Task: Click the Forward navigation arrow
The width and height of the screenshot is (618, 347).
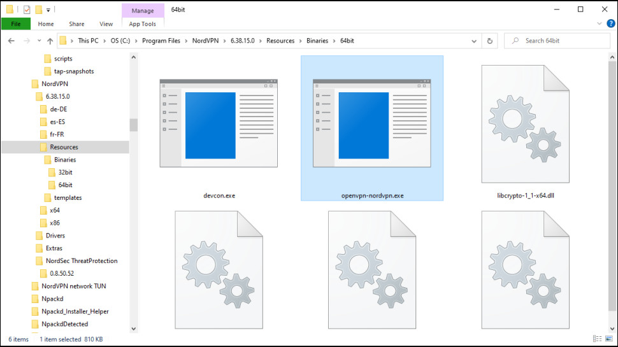Action: (26, 41)
